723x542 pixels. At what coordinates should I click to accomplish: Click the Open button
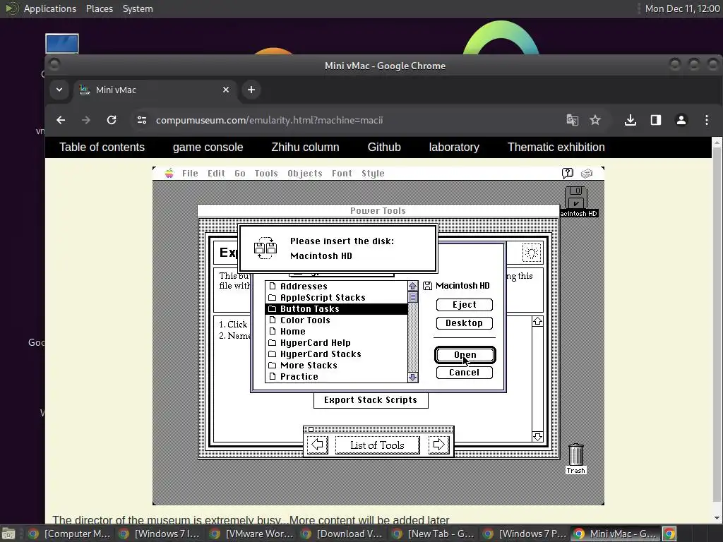pyautogui.click(x=465, y=355)
